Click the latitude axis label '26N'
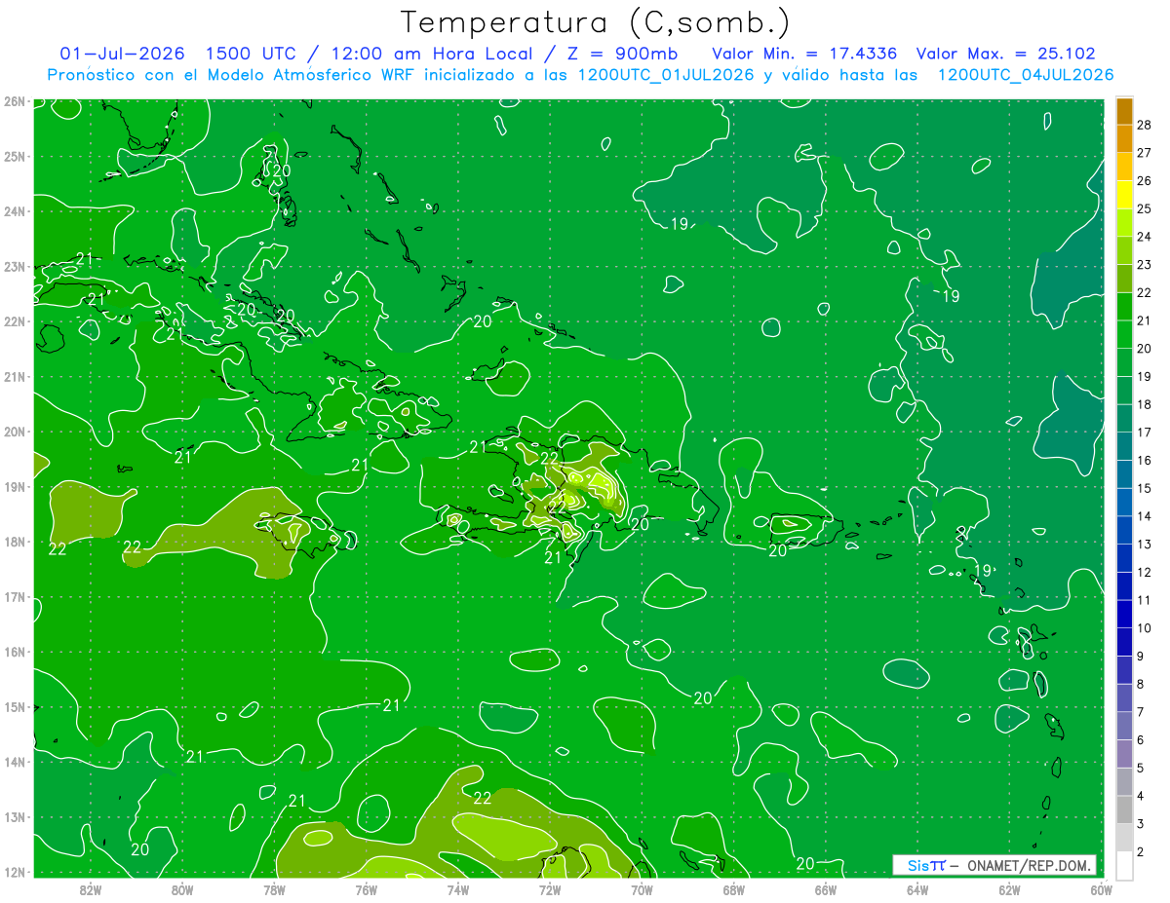1170x903 pixels. 15,100
